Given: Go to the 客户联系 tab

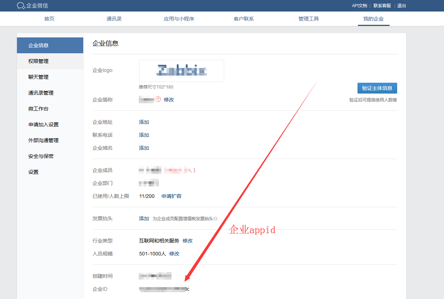Looking at the screenshot, I should pyautogui.click(x=244, y=19).
